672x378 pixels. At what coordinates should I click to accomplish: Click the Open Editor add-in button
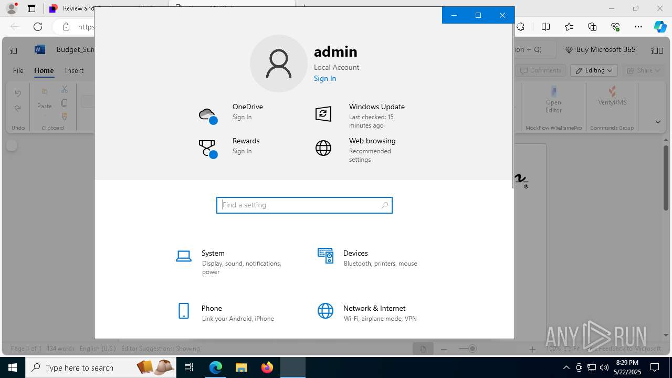point(553,100)
